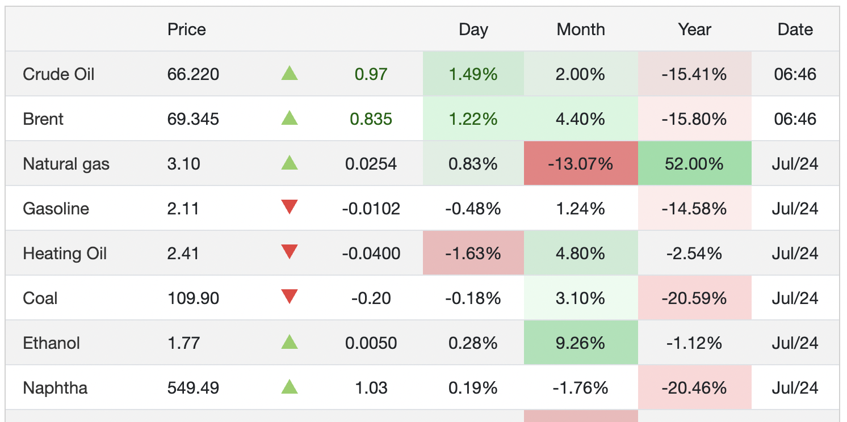Sort by the Day column header

click(x=473, y=29)
